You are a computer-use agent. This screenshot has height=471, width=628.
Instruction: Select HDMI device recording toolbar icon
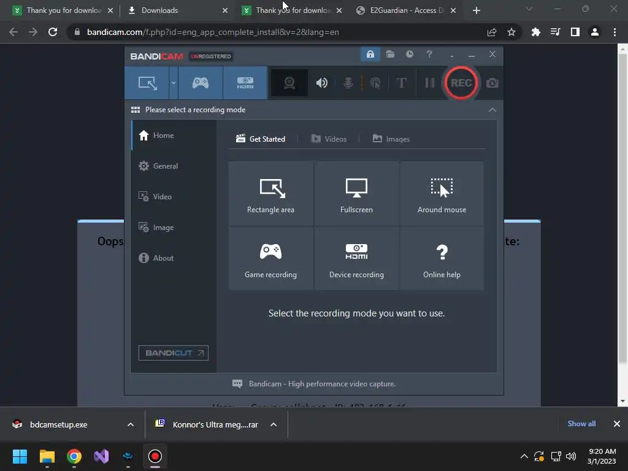pos(245,83)
